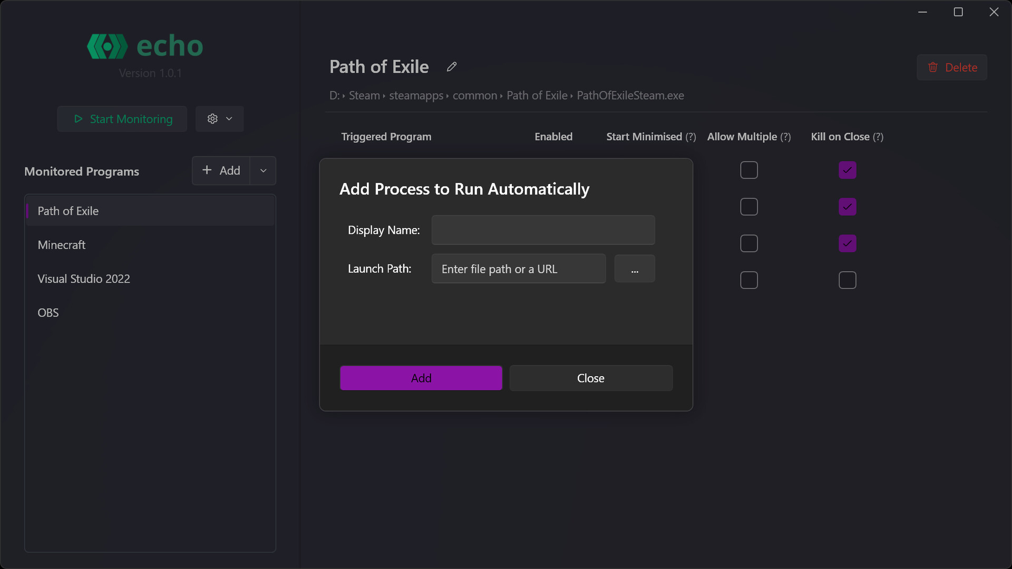Select Minecraft in Monitored Programs

pyautogui.click(x=62, y=244)
